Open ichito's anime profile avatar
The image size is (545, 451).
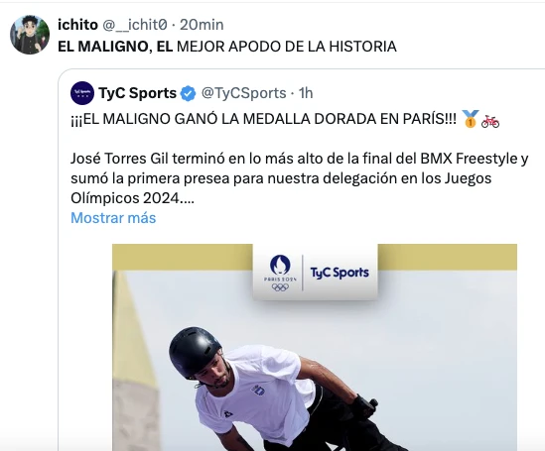pyautogui.click(x=30, y=35)
